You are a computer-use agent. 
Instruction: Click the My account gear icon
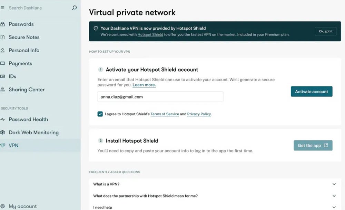tap(3, 206)
